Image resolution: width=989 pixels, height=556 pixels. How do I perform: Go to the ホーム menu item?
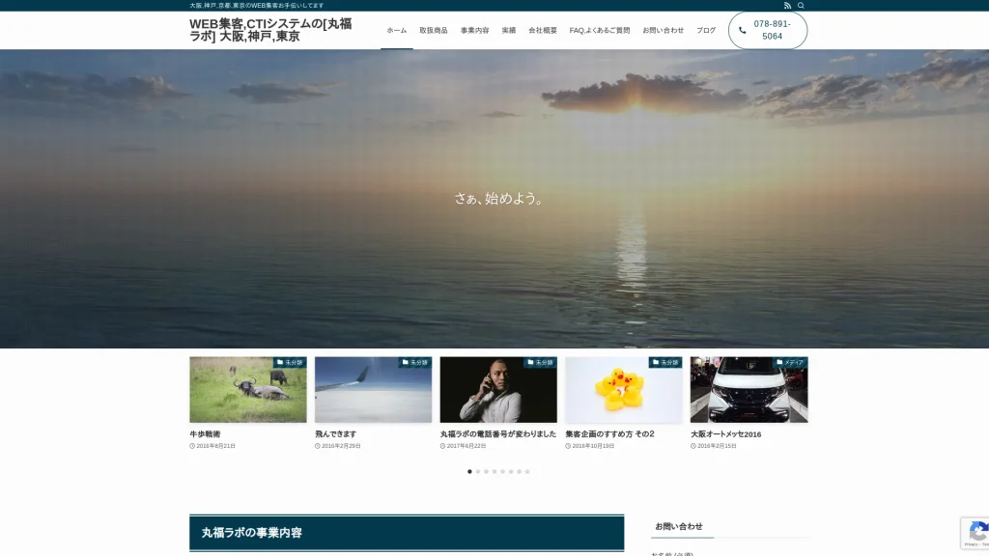point(397,30)
